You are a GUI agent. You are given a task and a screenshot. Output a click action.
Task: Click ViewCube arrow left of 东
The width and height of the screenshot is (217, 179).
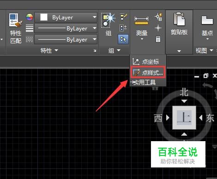(200, 118)
